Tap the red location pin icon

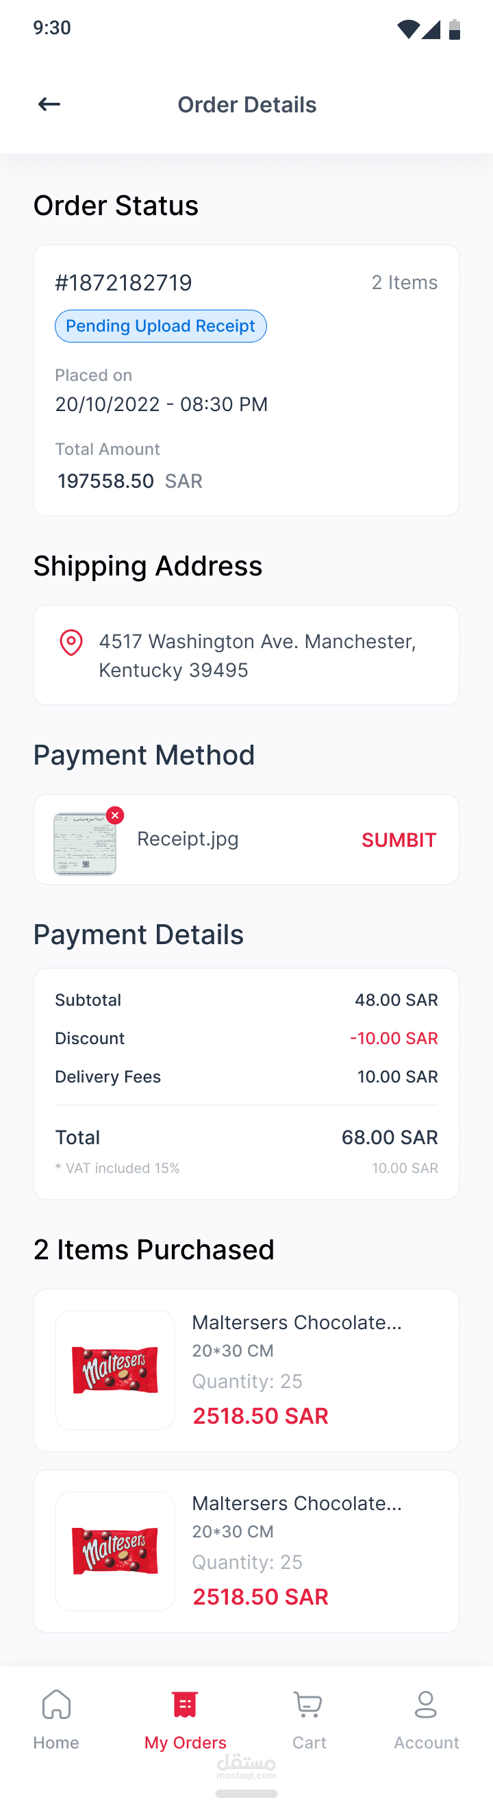click(x=71, y=643)
